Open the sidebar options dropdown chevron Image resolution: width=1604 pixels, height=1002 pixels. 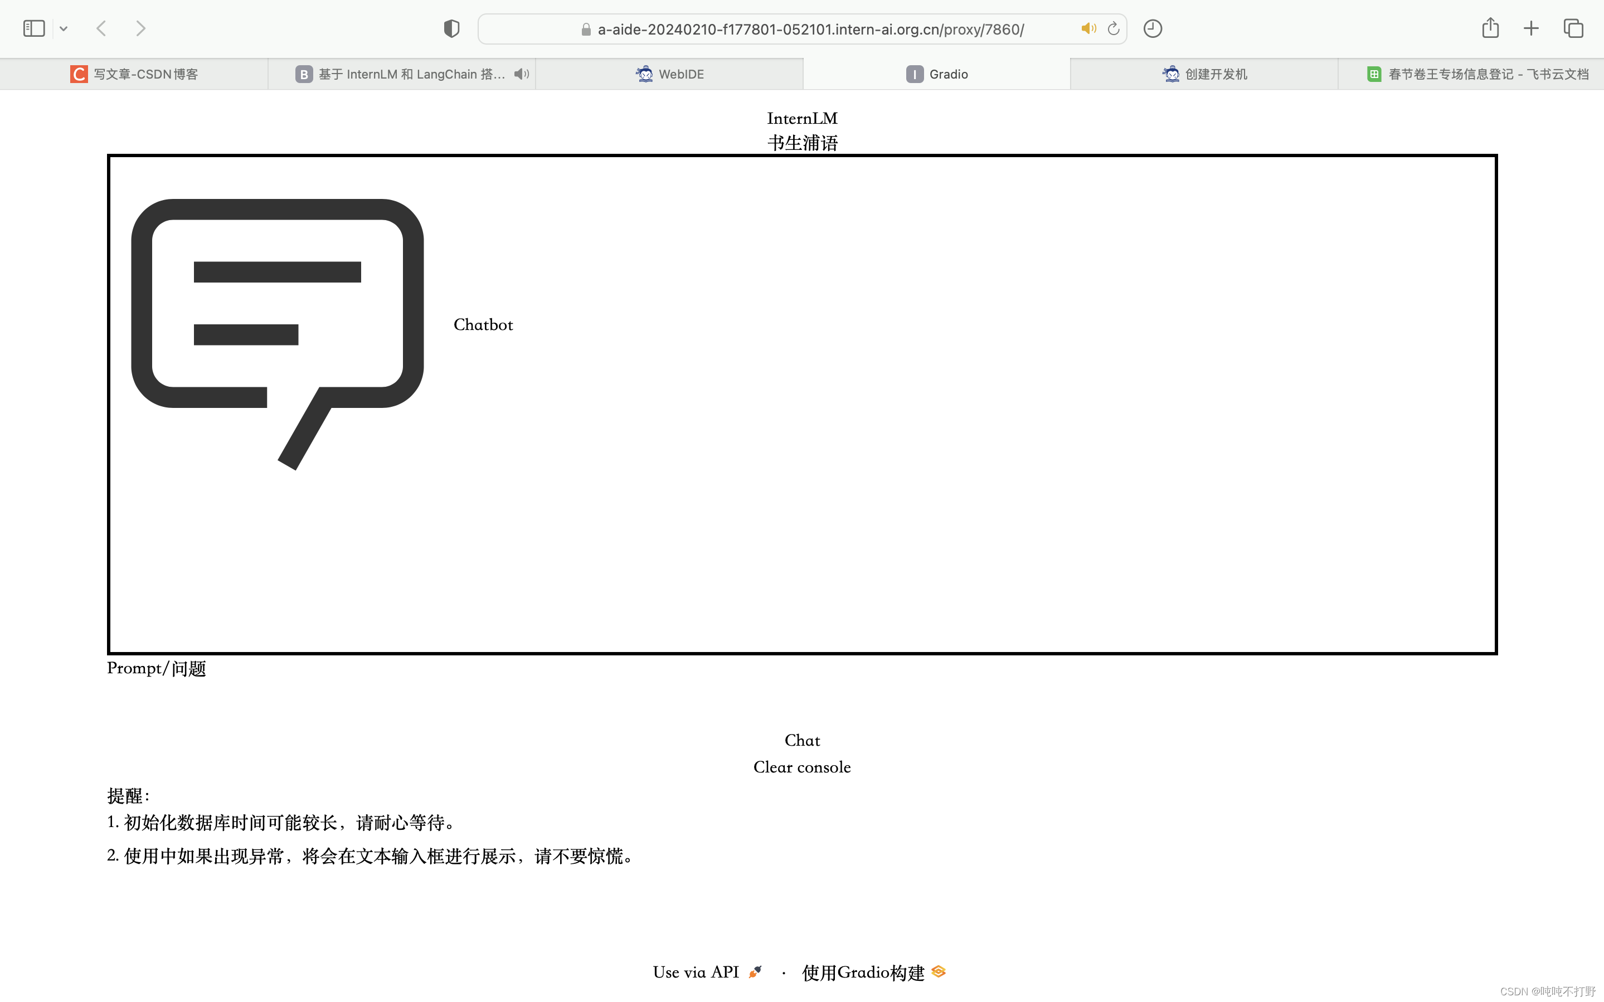pyautogui.click(x=64, y=28)
